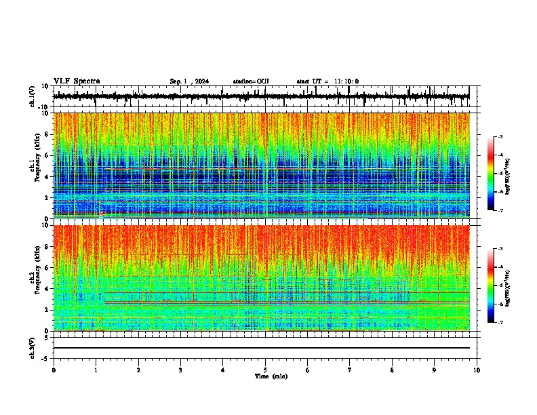This screenshot has height=415, width=537.
Task: Click the "-3" label on ch.1 colorbar
Action: (500, 137)
